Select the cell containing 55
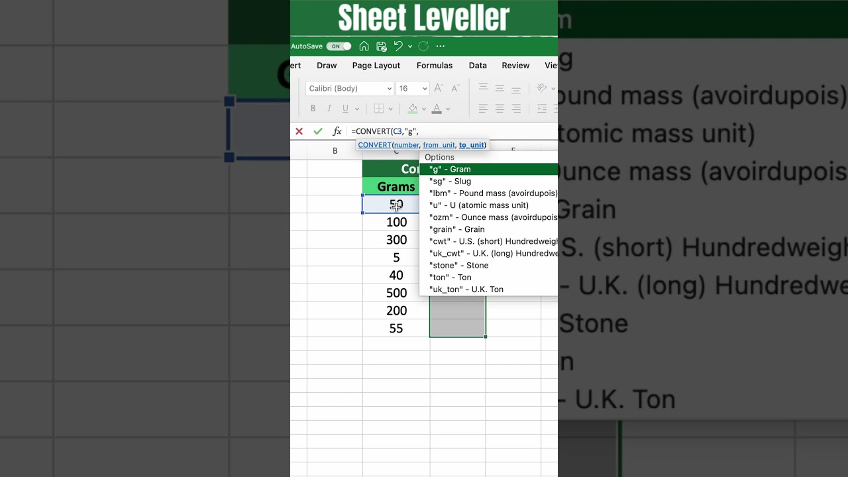The height and width of the screenshot is (477, 848). coord(396,328)
